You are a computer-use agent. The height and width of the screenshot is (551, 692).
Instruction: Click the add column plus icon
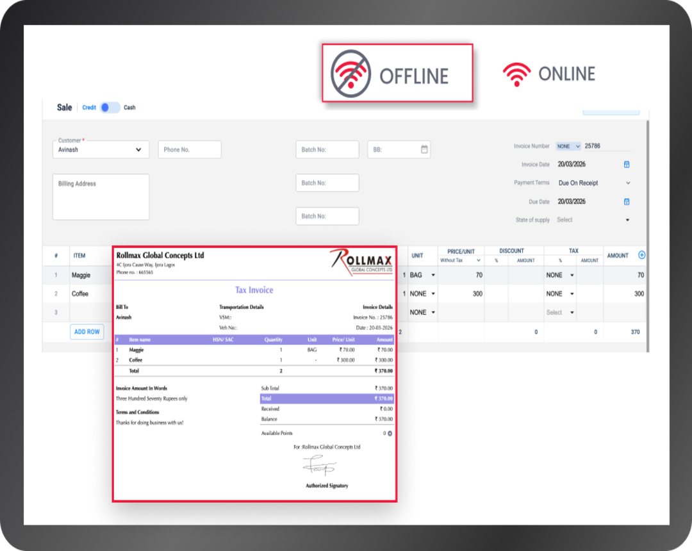point(641,255)
